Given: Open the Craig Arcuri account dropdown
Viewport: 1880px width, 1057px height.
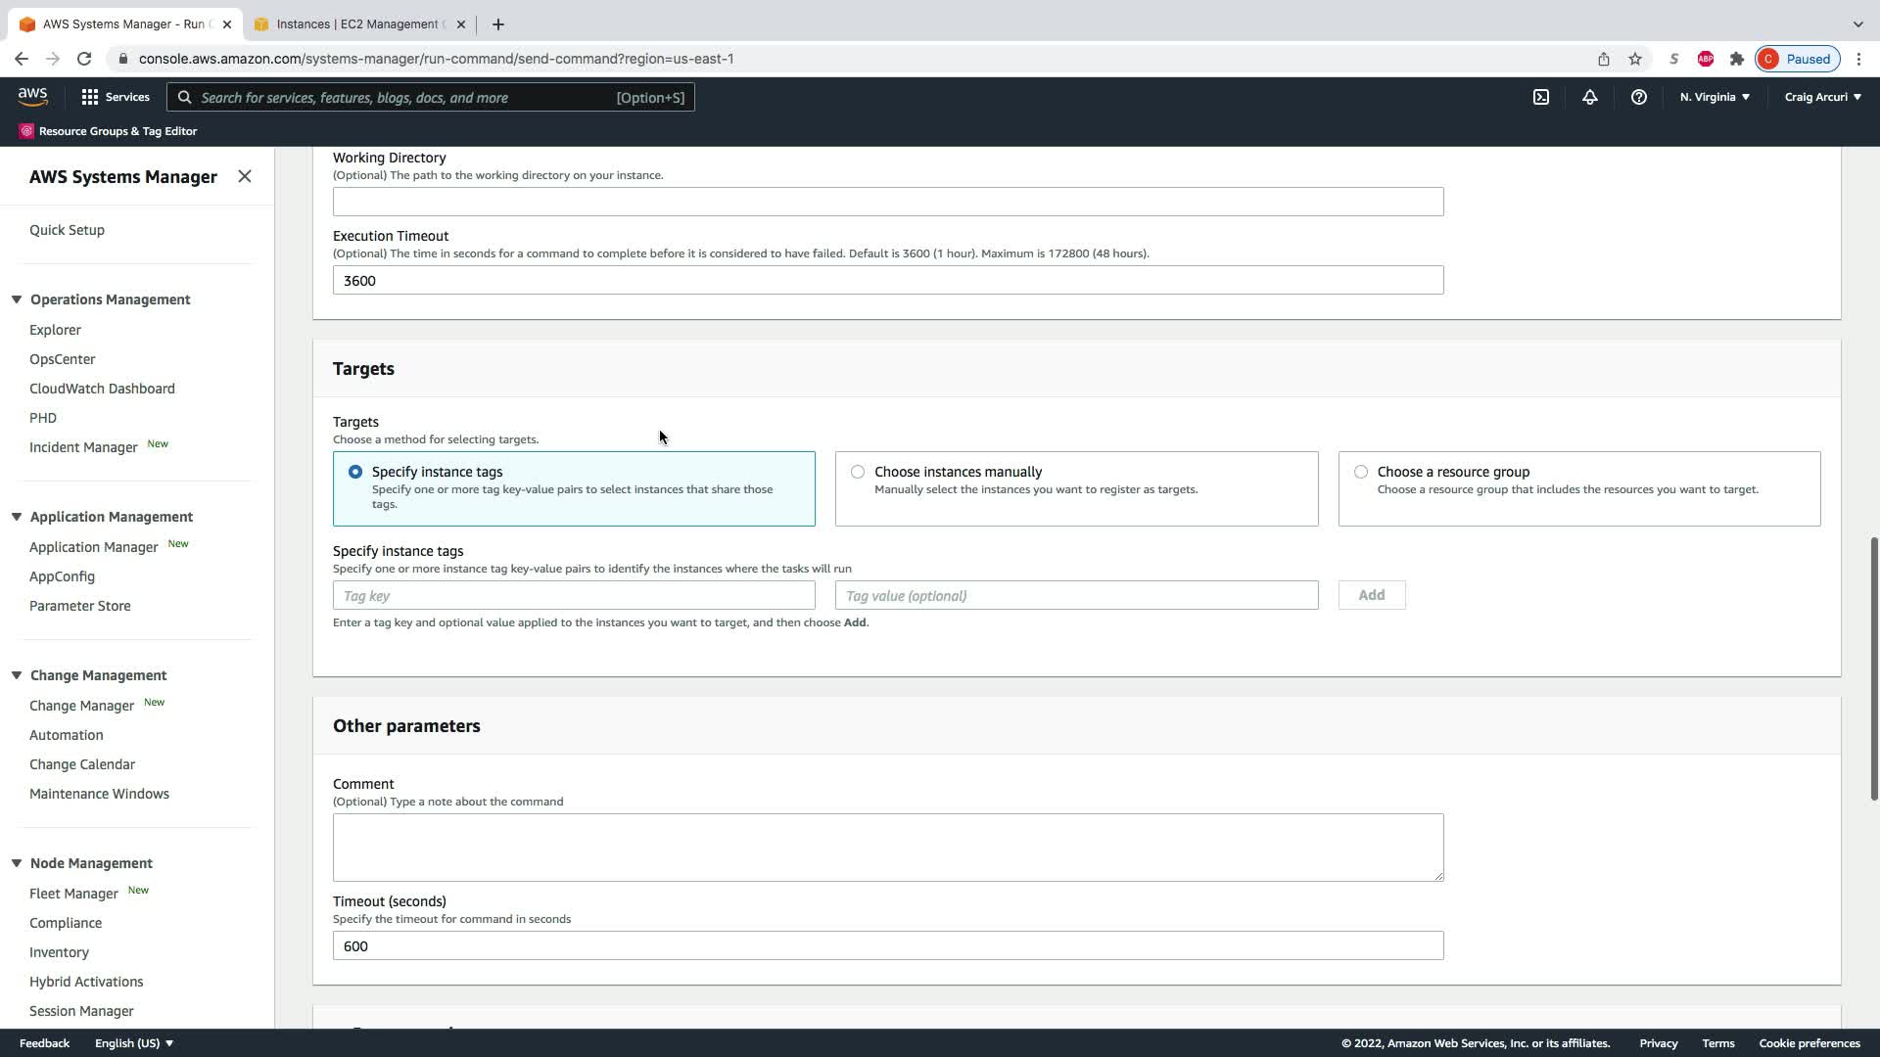Looking at the screenshot, I should 1822,97.
